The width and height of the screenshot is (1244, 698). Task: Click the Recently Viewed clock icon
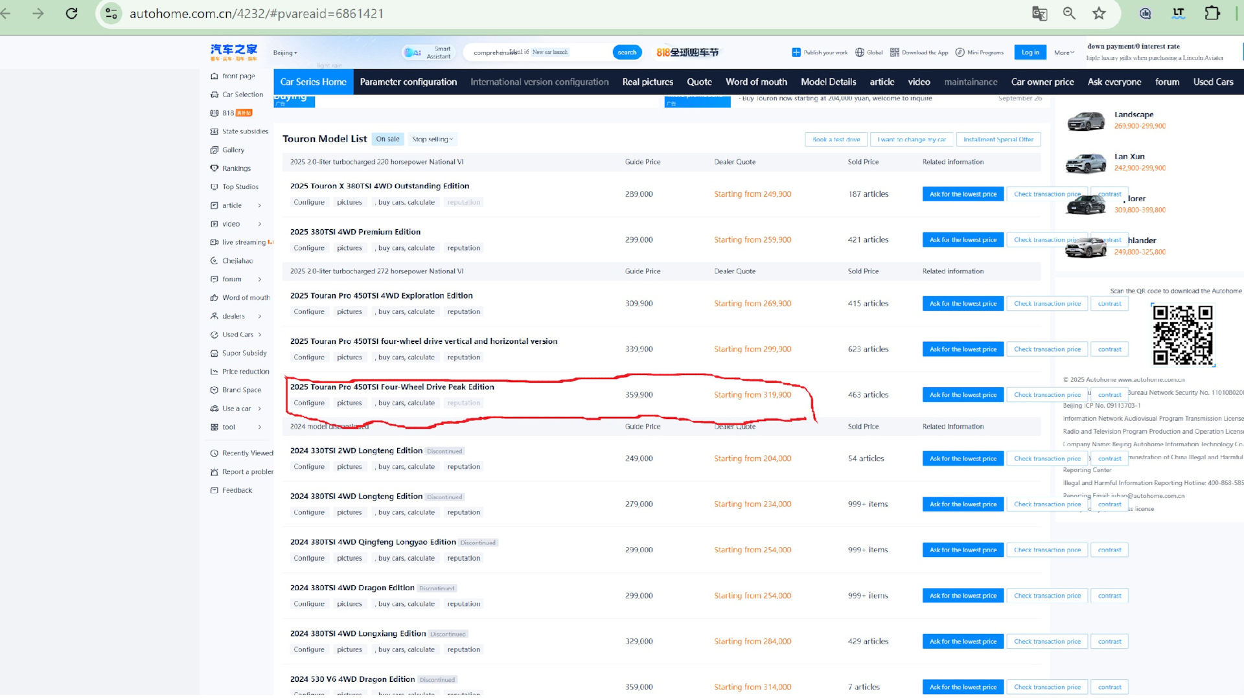pyautogui.click(x=214, y=453)
